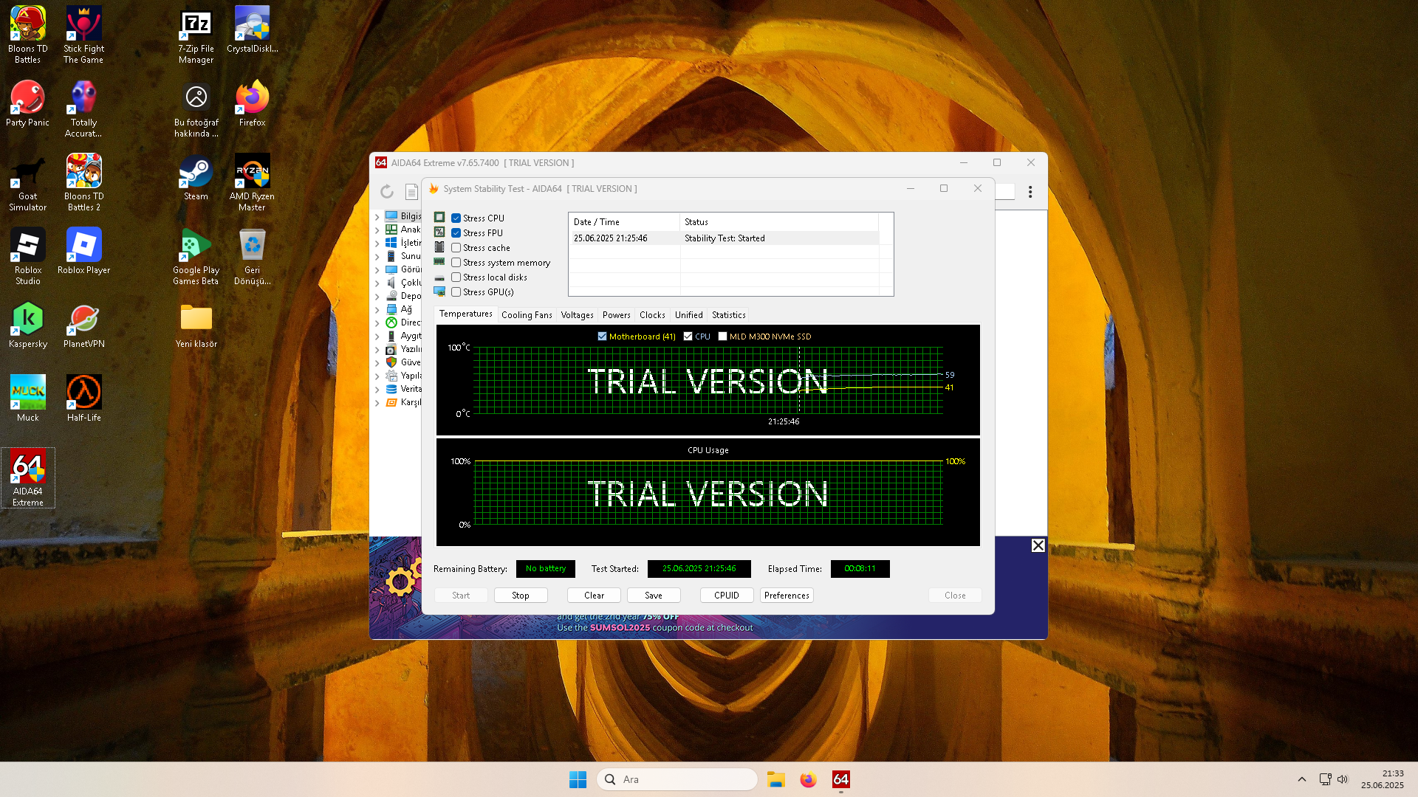The height and width of the screenshot is (797, 1418).
Task: Click the AIDA64 taskbar icon
Action: pyautogui.click(x=840, y=779)
